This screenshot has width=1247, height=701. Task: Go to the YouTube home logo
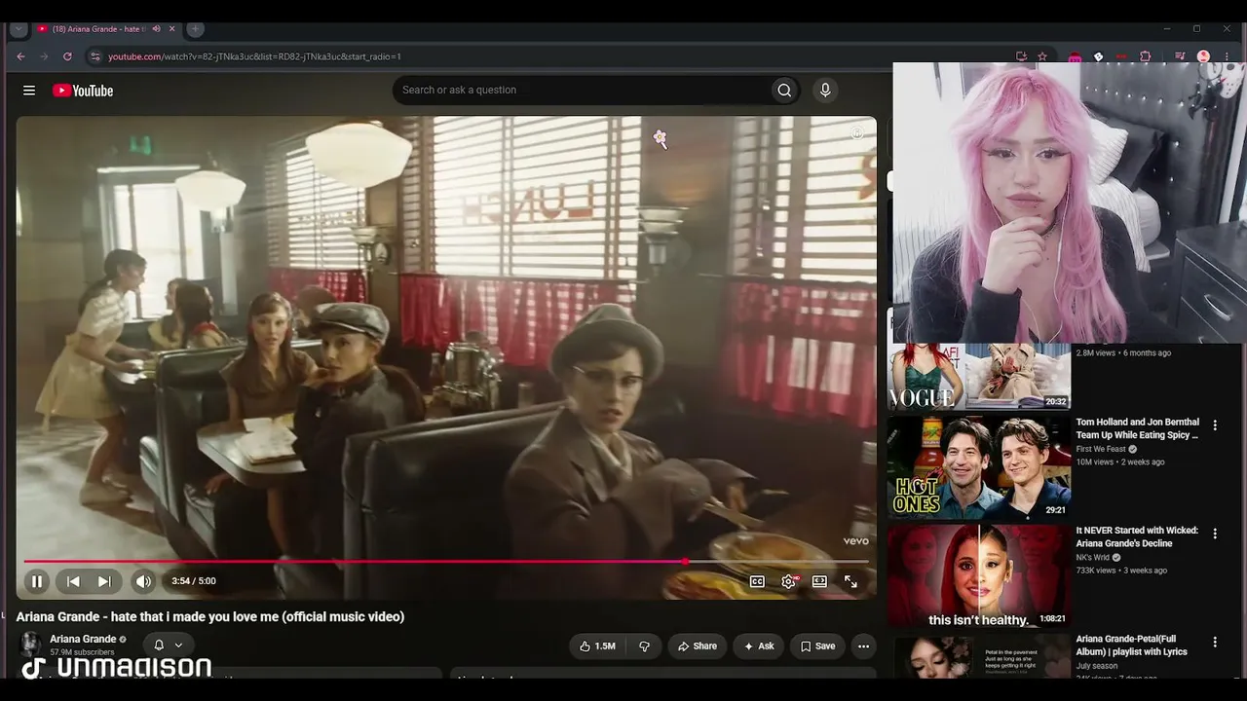(83, 91)
